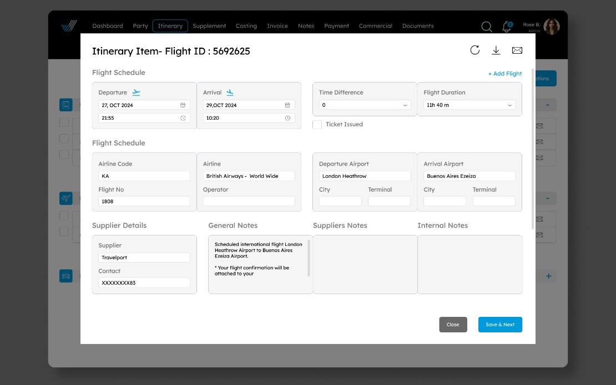Collapse the first section minus icon
616x385 pixels.
pyautogui.click(x=548, y=105)
